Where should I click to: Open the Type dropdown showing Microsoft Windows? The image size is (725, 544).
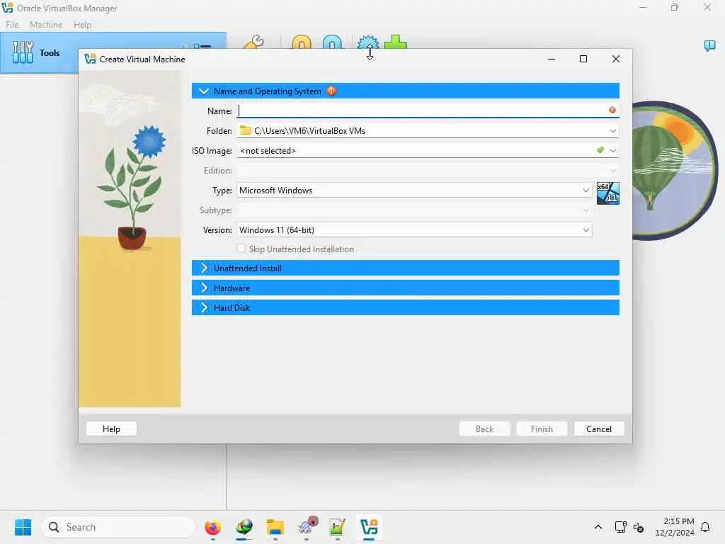tap(414, 190)
